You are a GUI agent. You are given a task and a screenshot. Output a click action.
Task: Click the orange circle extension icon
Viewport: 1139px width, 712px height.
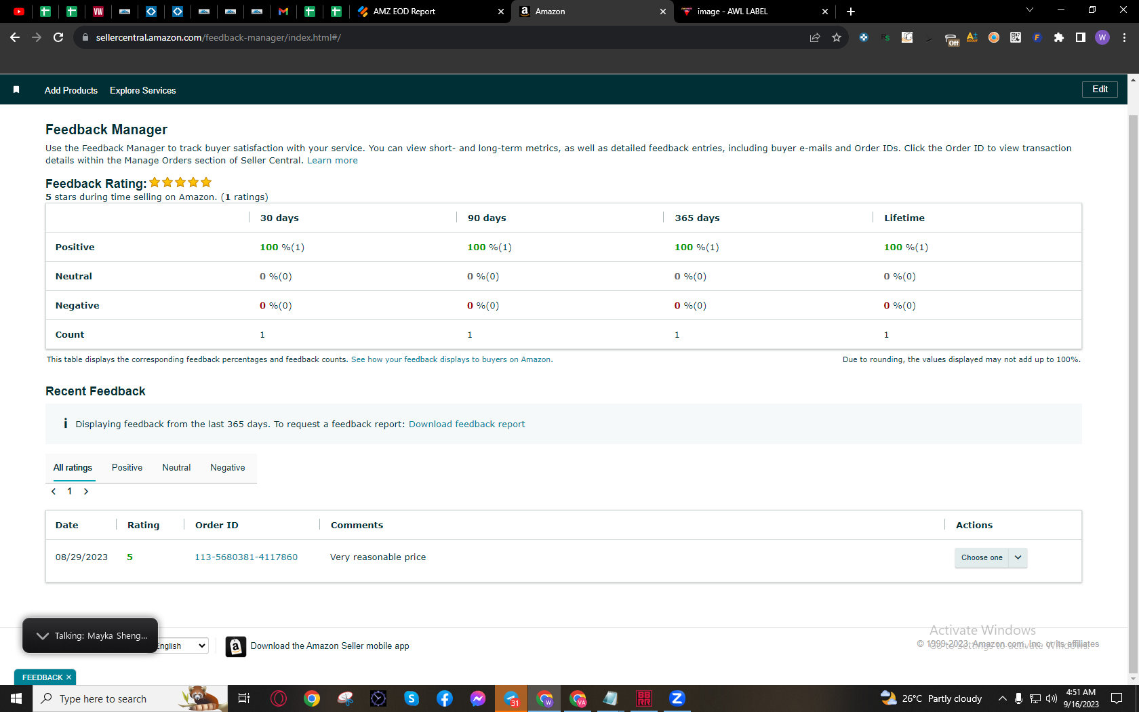994,37
